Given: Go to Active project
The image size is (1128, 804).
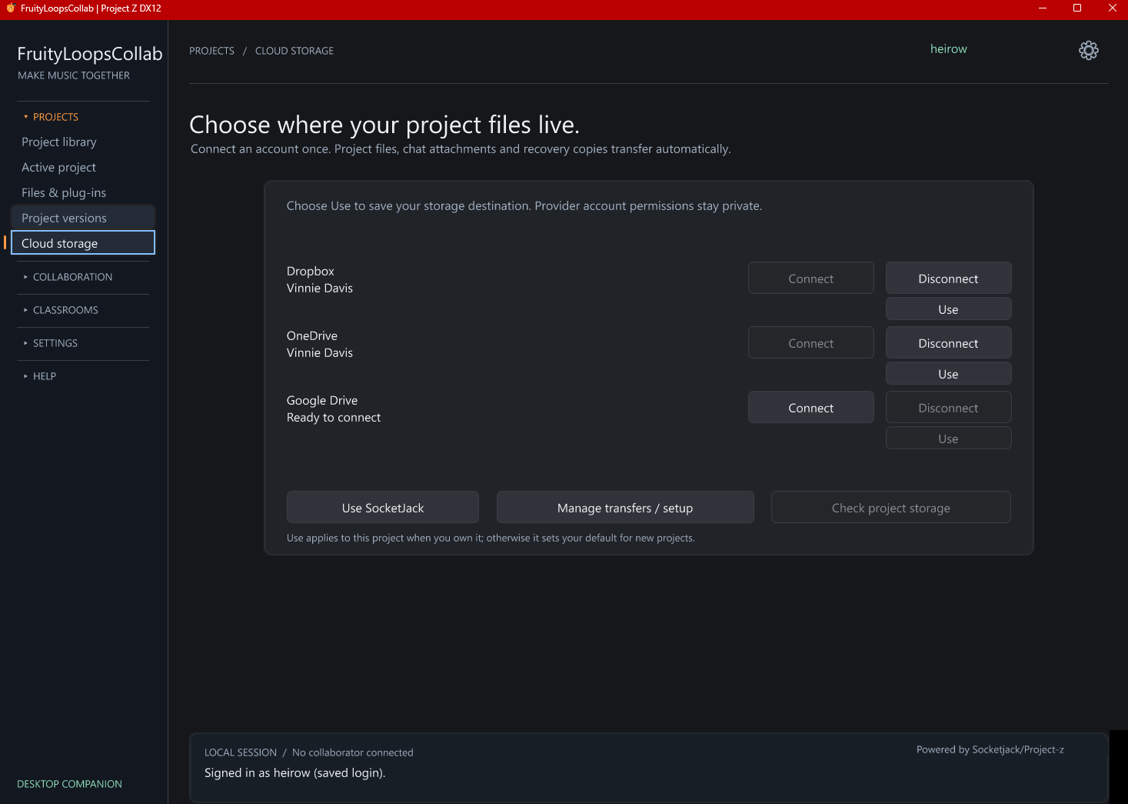Looking at the screenshot, I should click(83, 167).
